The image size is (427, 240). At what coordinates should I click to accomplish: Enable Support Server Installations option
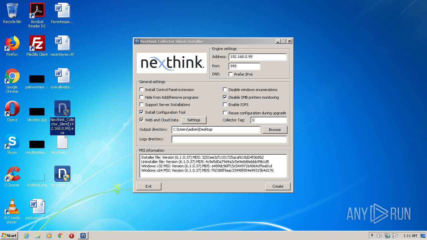[142, 105]
